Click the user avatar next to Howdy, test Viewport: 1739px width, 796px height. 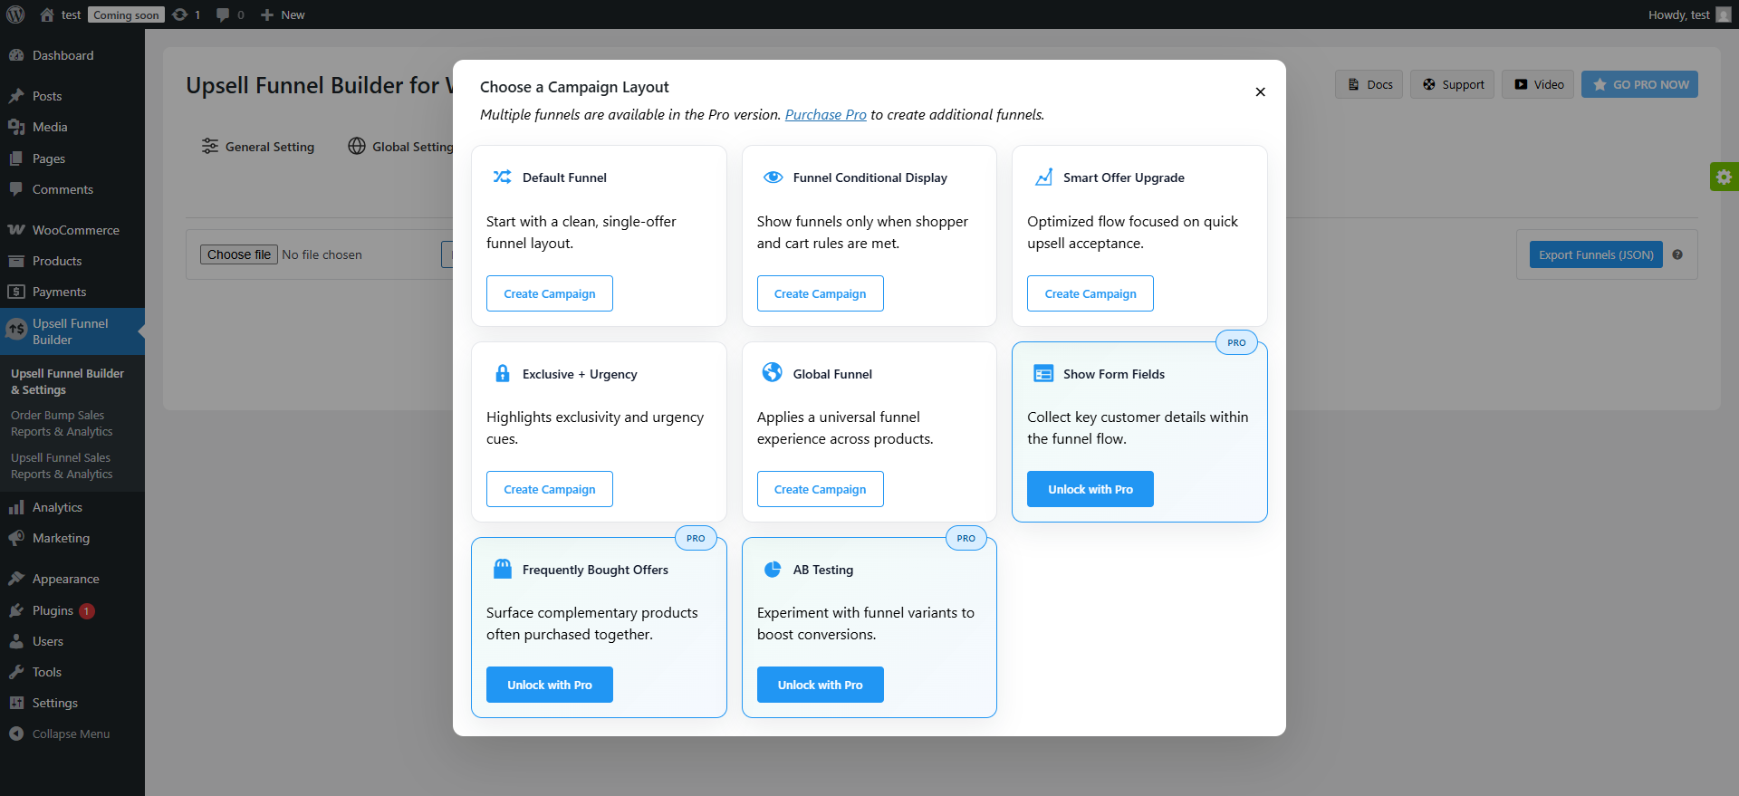(1724, 14)
